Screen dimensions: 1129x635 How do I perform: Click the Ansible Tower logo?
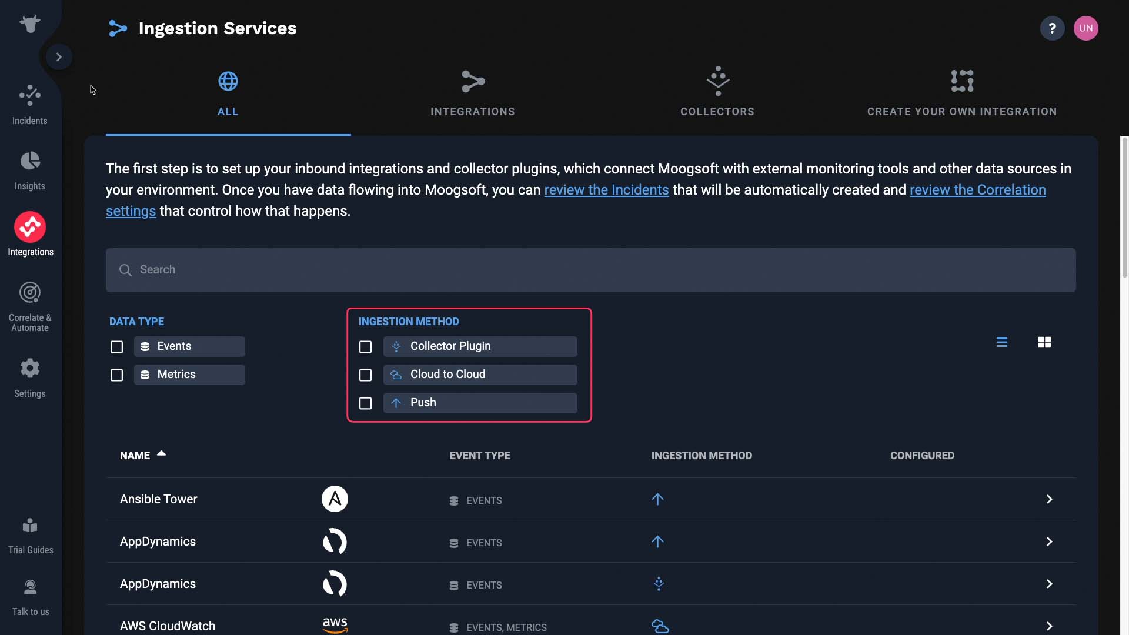pos(335,499)
